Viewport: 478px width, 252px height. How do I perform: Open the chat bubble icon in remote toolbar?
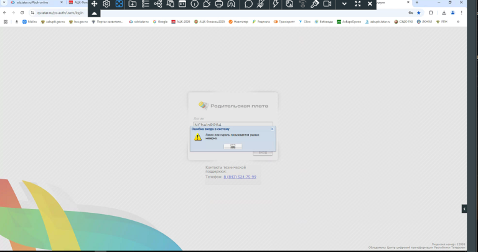(x=248, y=4)
